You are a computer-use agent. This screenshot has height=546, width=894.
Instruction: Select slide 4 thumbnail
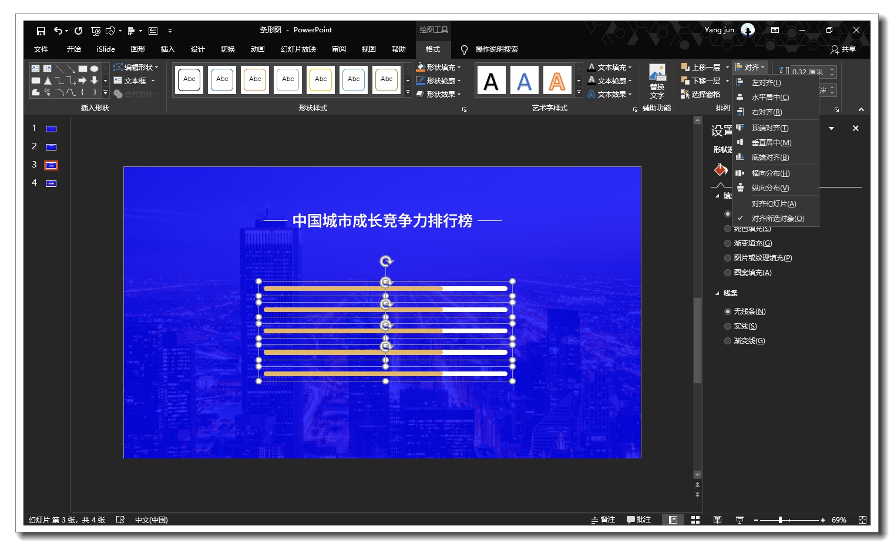point(51,183)
